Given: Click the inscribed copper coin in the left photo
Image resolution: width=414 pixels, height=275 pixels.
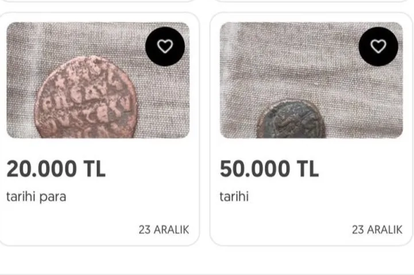Looking at the screenshot, I should click(86, 100).
